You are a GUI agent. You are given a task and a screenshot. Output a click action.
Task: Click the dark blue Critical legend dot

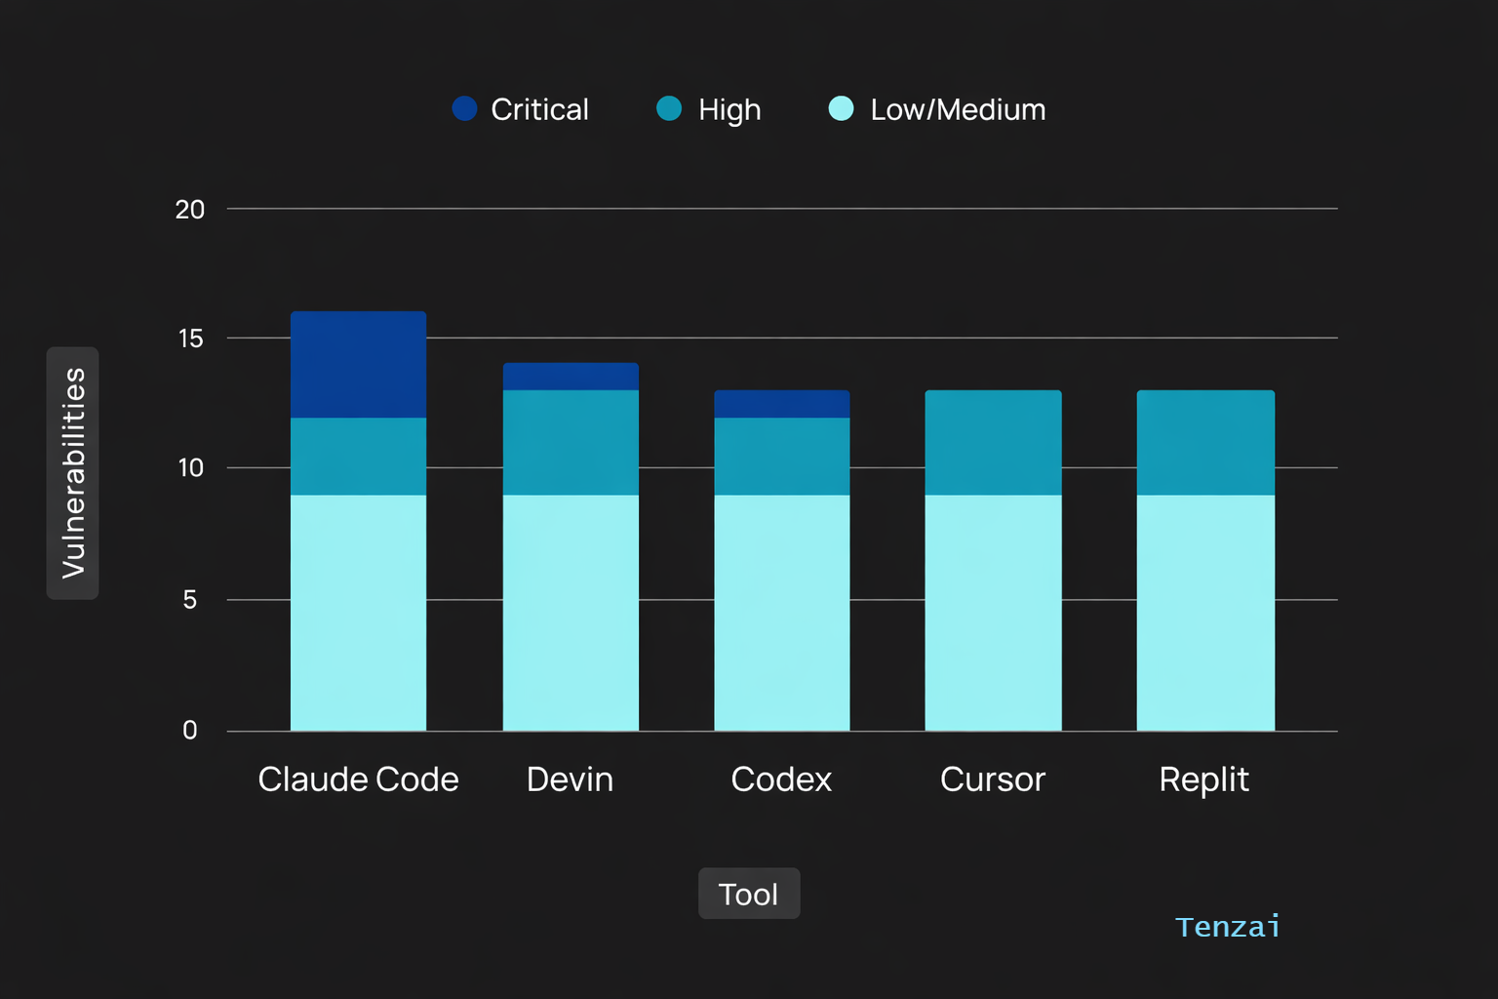coord(464,108)
